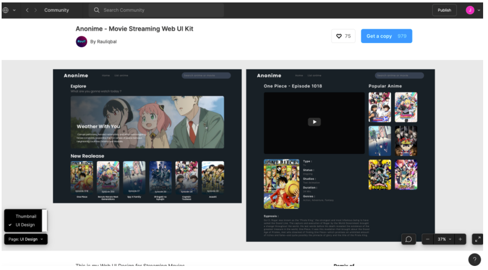Screen dimensions: 488x270
Task: Open the pink J user avatar
Action: pos(470,10)
